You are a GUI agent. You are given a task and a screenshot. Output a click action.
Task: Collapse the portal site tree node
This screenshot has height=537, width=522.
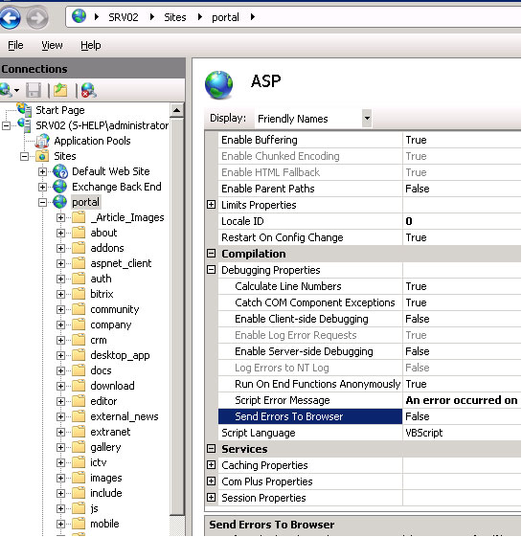pos(42,202)
